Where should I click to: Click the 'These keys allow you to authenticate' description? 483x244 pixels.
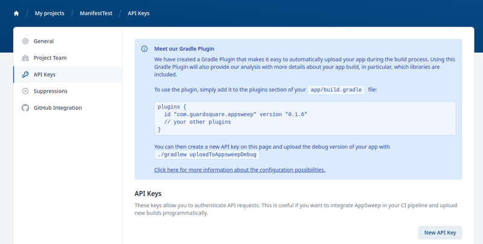296,209
